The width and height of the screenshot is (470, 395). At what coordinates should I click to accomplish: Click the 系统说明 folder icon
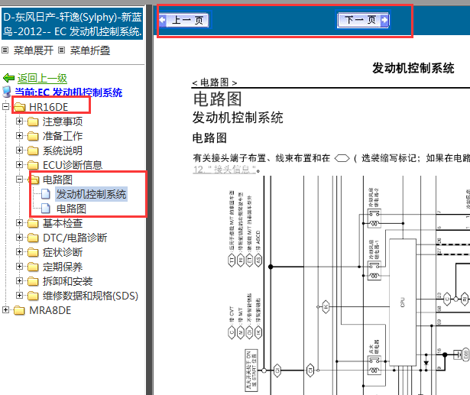(x=33, y=151)
